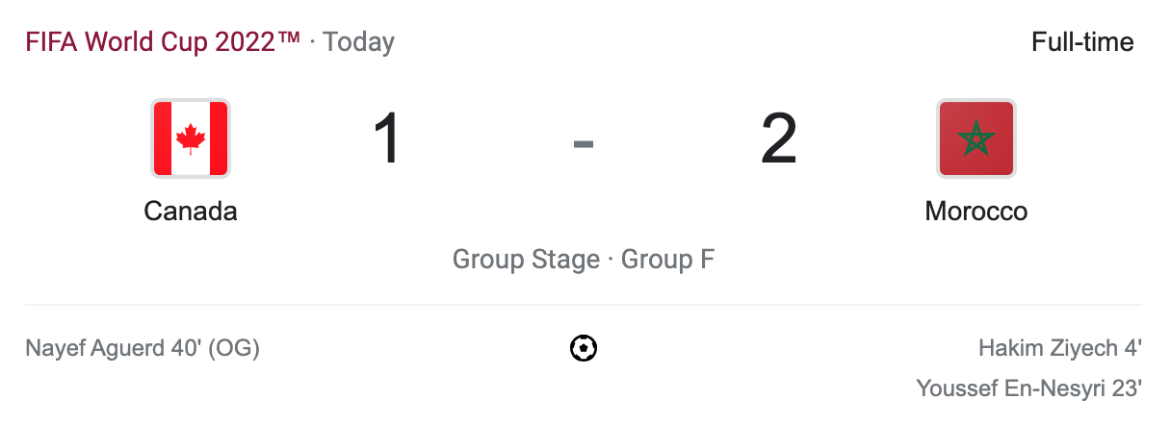
Task: Click the Canada flag icon
Action: (x=191, y=138)
